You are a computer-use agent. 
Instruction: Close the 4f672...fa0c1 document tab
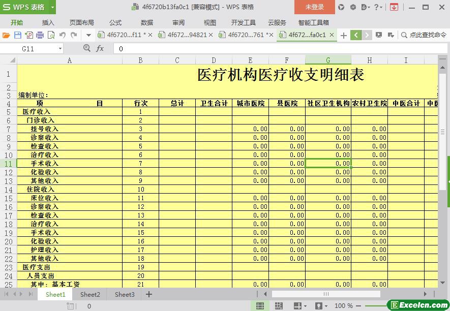pyautogui.click(x=332, y=35)
